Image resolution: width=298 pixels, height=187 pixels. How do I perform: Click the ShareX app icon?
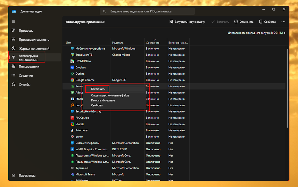click(x=72, y=124)
